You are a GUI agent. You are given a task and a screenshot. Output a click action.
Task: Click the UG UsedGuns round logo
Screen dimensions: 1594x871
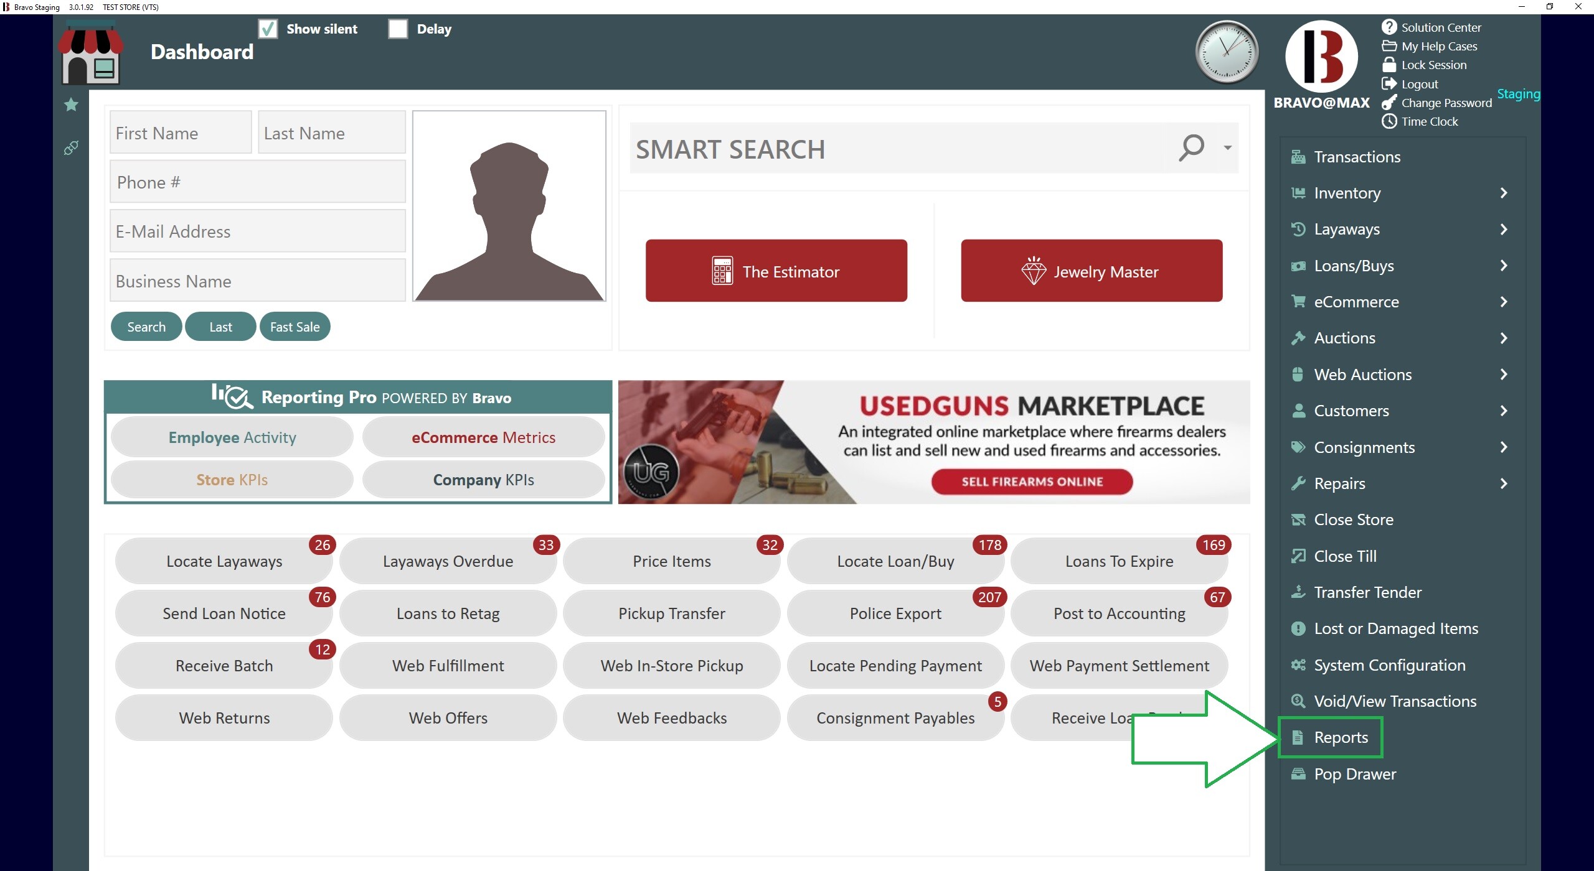(651, 472)
